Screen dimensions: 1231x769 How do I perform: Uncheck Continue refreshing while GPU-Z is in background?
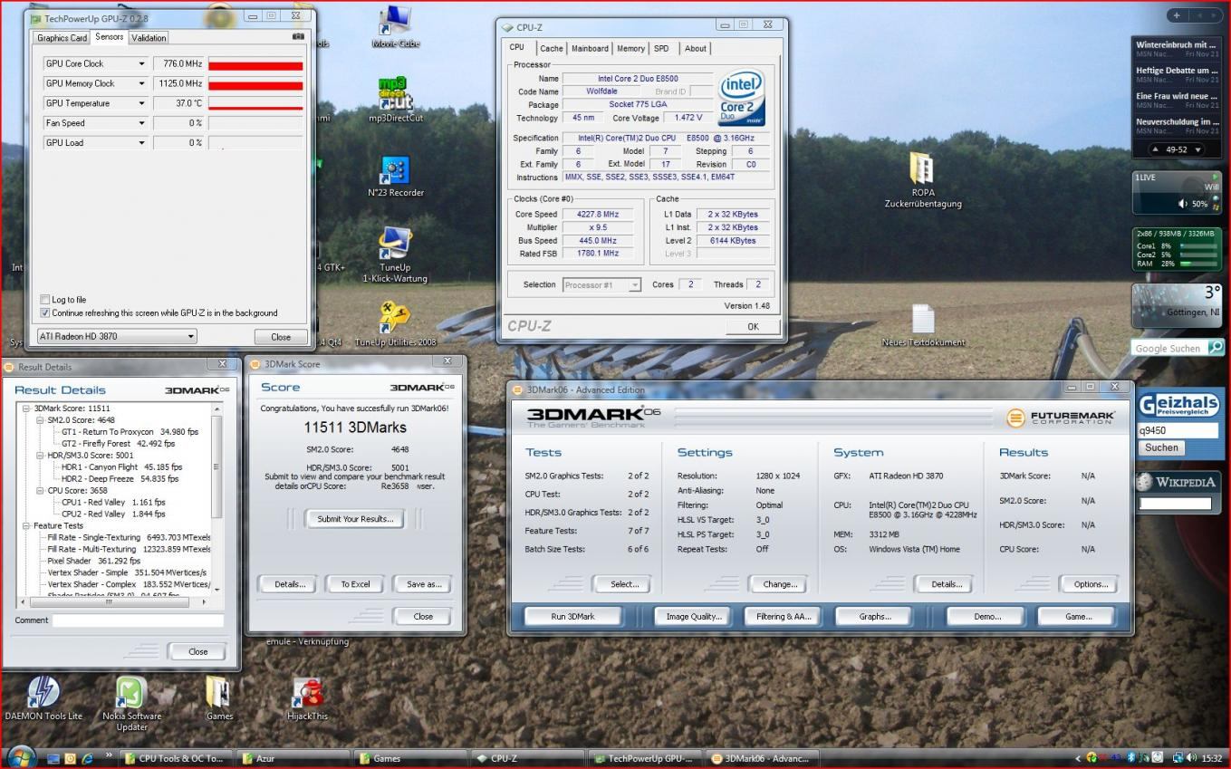[x=45, y=312]
